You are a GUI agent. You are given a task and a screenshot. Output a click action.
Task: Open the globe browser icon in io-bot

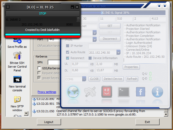(73, 92)
